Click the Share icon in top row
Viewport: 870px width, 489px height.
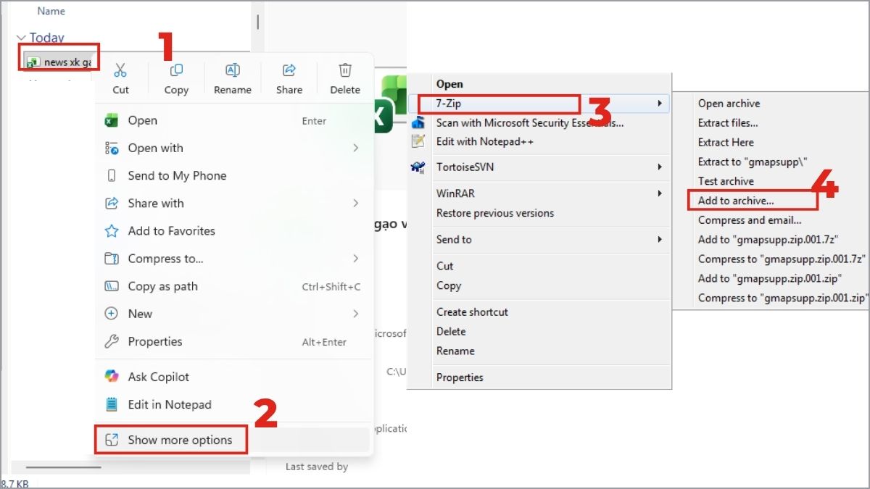(x=289, y=70)
